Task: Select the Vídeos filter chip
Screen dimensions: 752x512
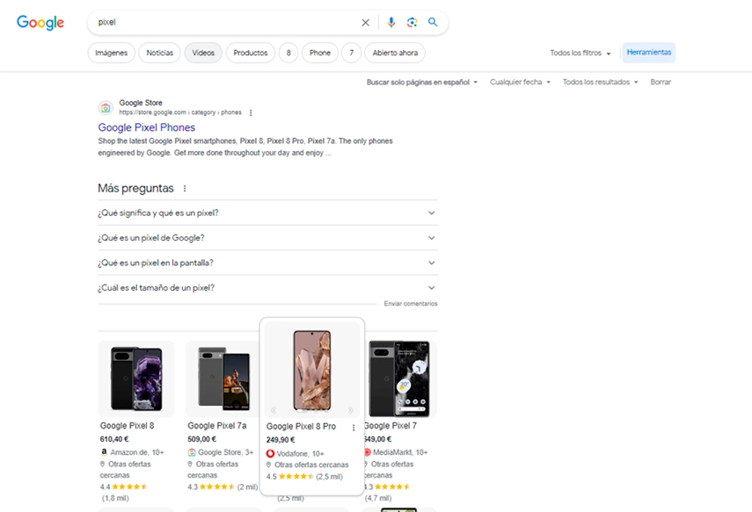Action: click(203, 53)
